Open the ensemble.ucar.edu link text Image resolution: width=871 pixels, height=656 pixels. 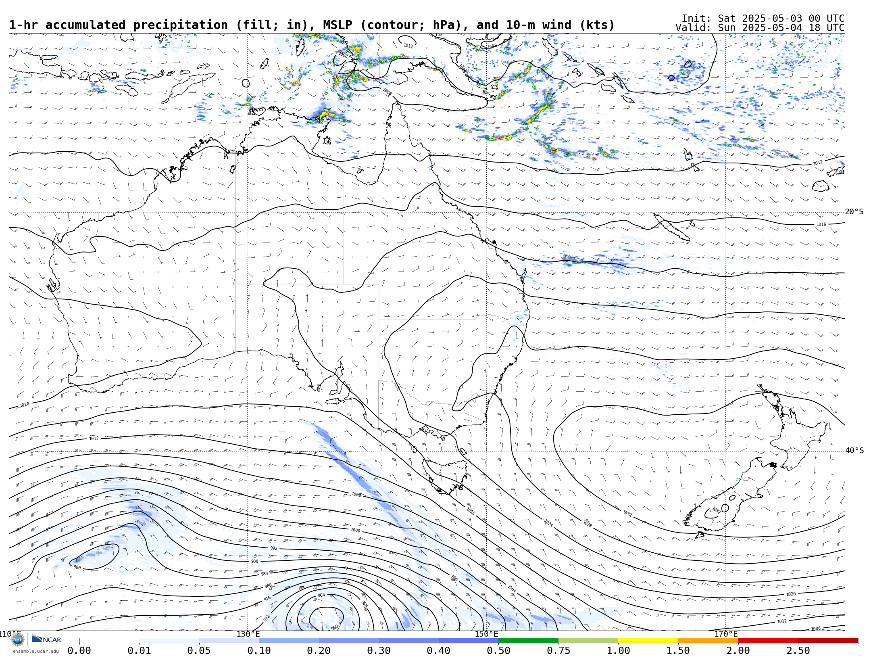tap(35, 651)
